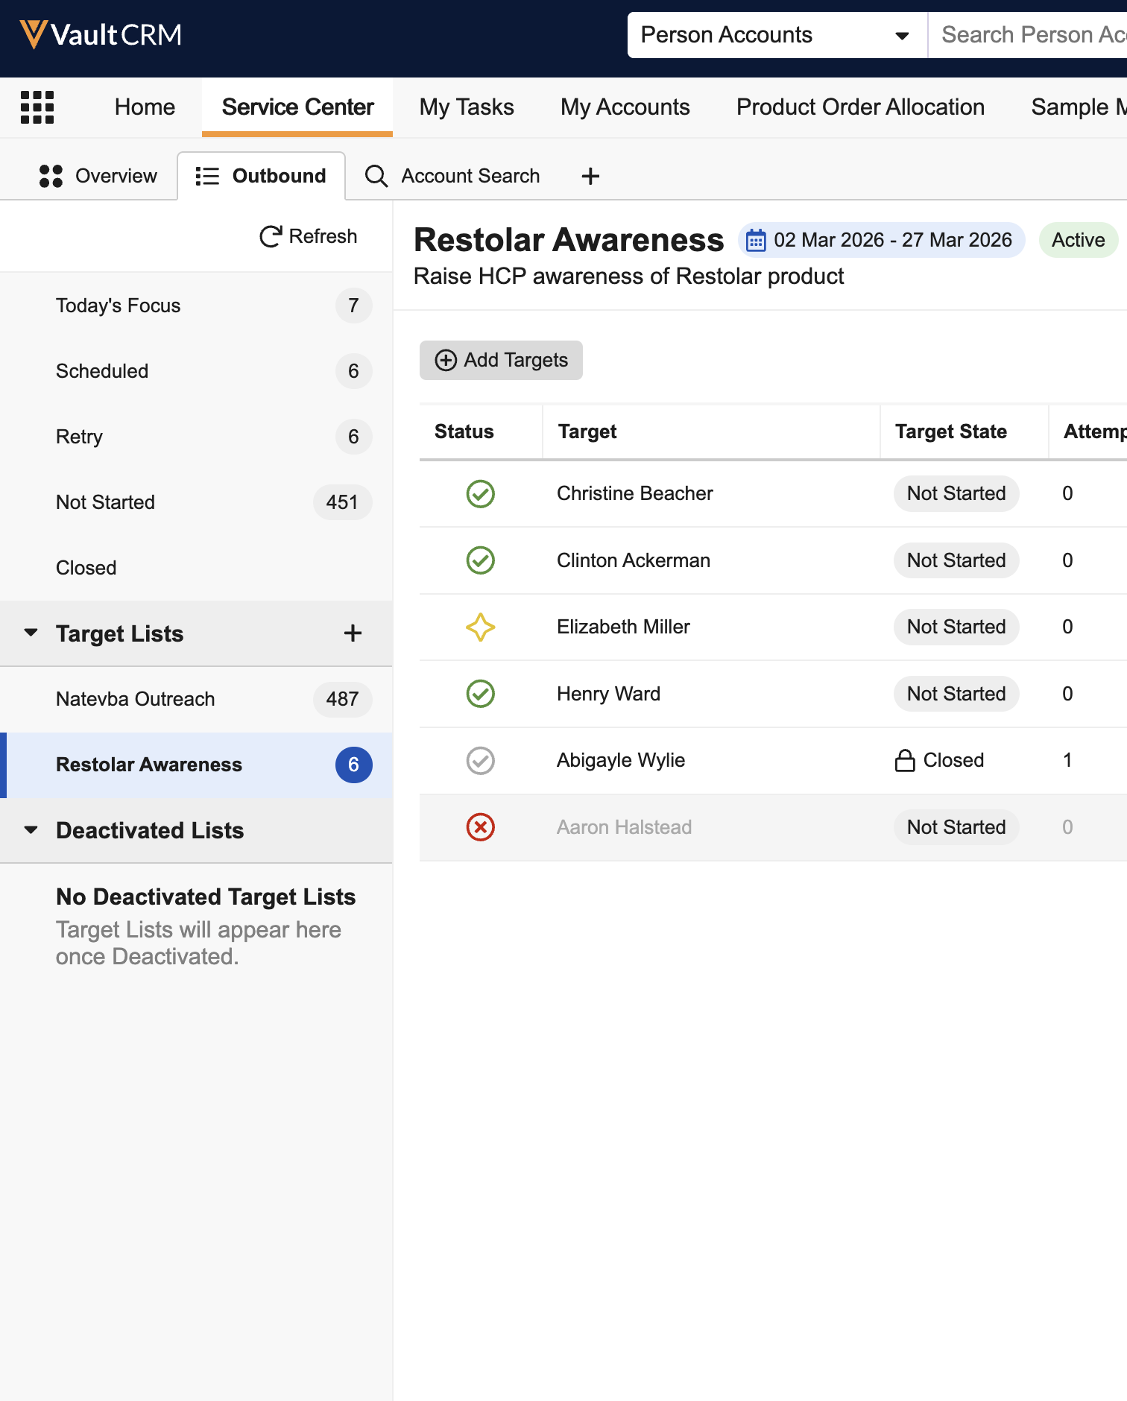Click Abigayle Wylie's gray check status
The image size is (1127, 1401).
[x=480, y=760]
